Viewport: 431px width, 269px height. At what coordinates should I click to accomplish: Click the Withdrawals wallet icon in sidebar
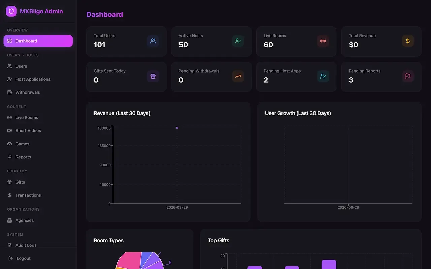click(9, 92)
